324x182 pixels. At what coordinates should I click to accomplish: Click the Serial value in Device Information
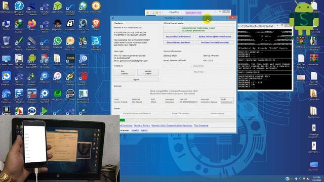(175, 61)
